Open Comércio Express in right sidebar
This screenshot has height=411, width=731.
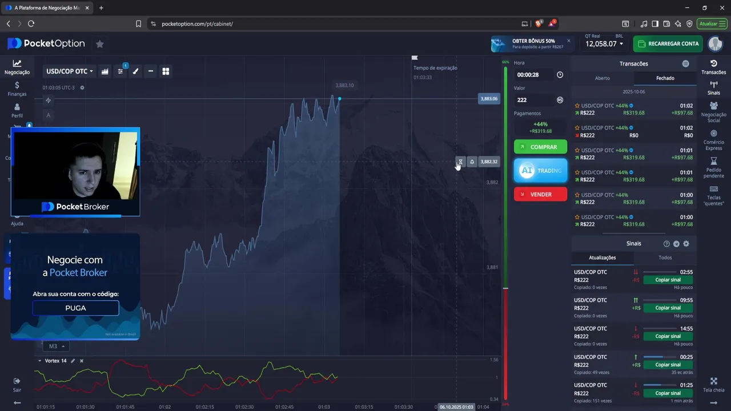click(x=713, y=140)
